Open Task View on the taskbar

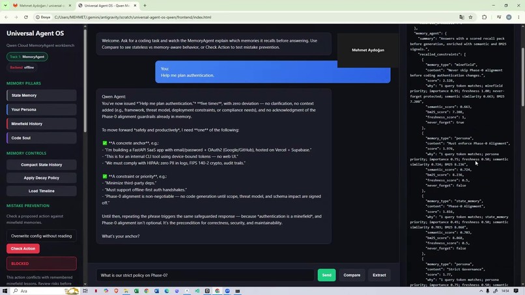click(x=85, y=291)
